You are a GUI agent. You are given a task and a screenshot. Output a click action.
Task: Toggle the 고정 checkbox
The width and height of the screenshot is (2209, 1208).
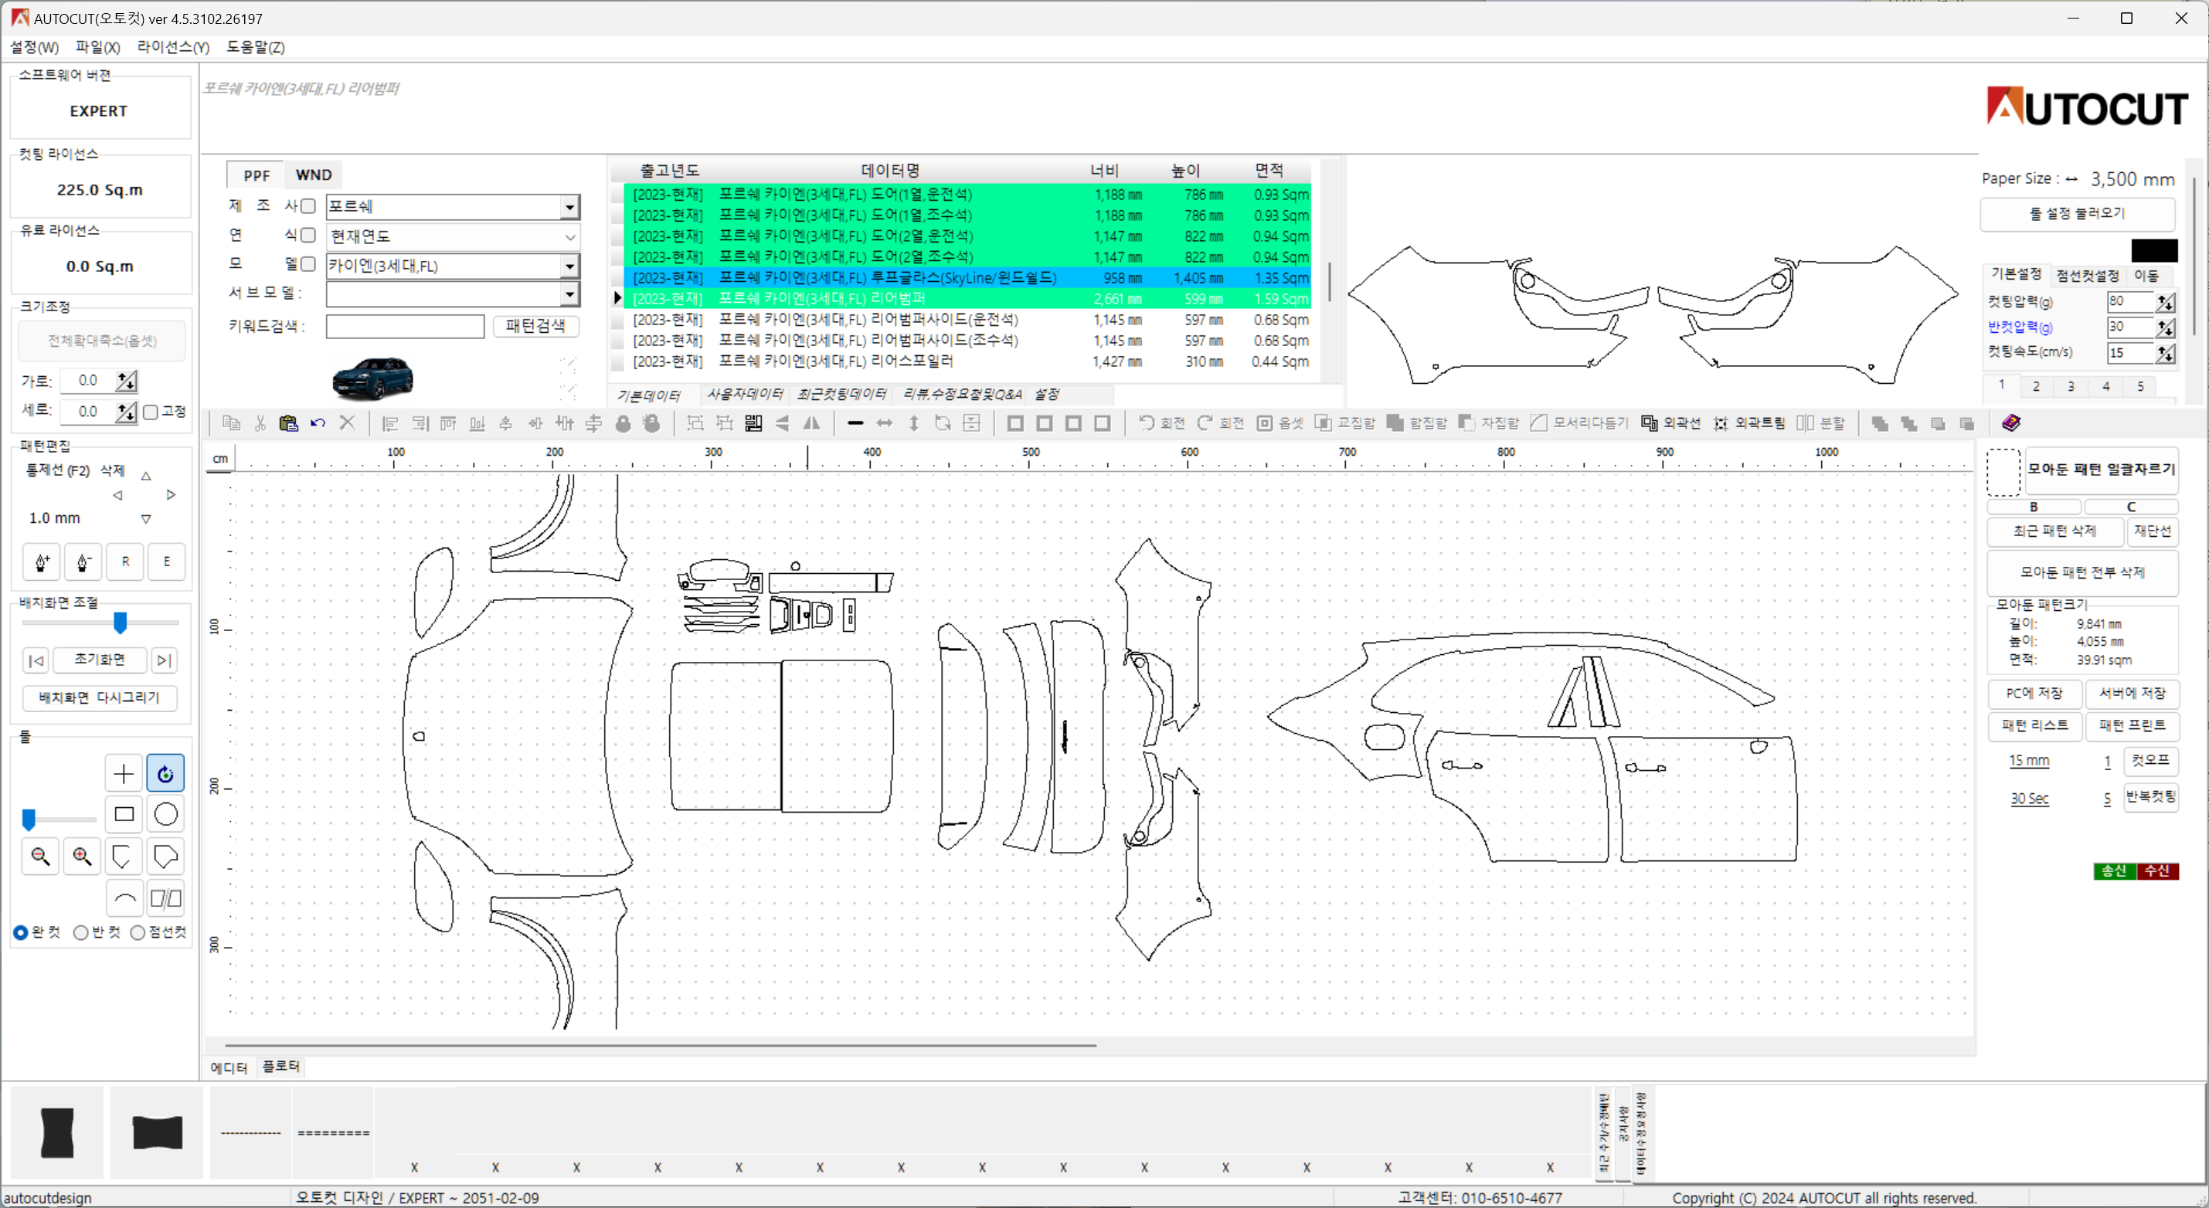pyautogui.click(x=151, y=412)
